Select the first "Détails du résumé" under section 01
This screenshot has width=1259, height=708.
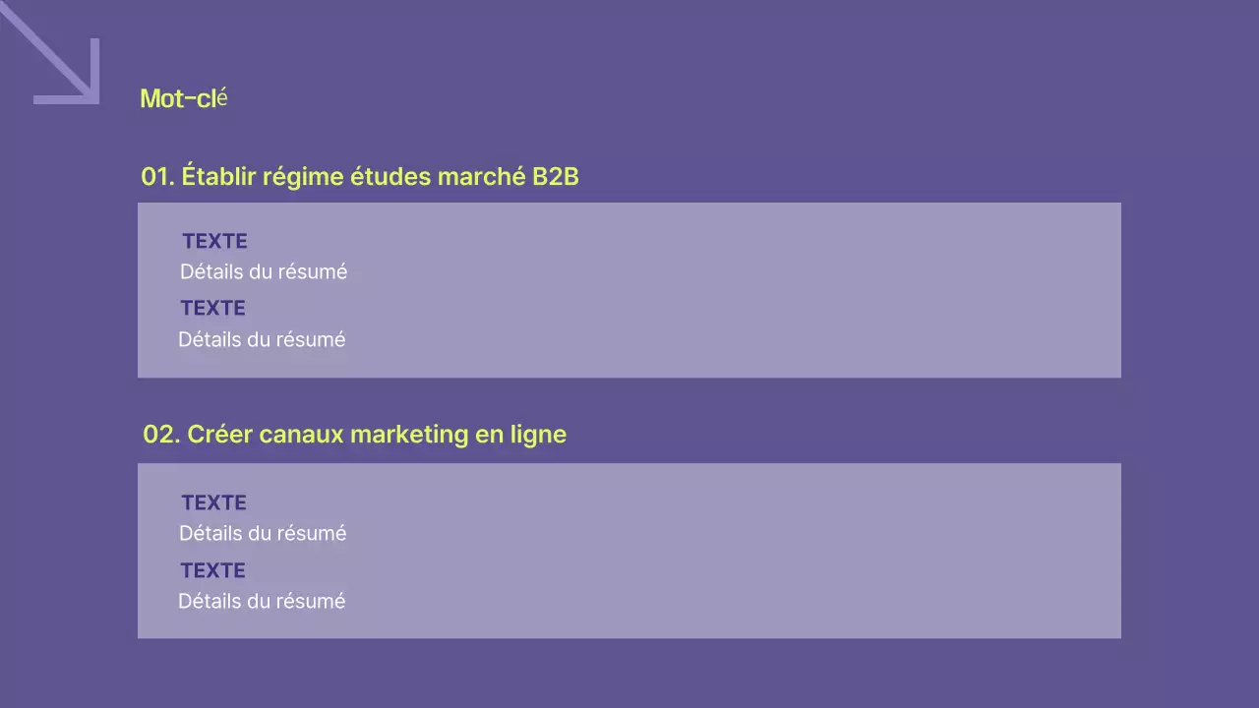tap(264, 272)
